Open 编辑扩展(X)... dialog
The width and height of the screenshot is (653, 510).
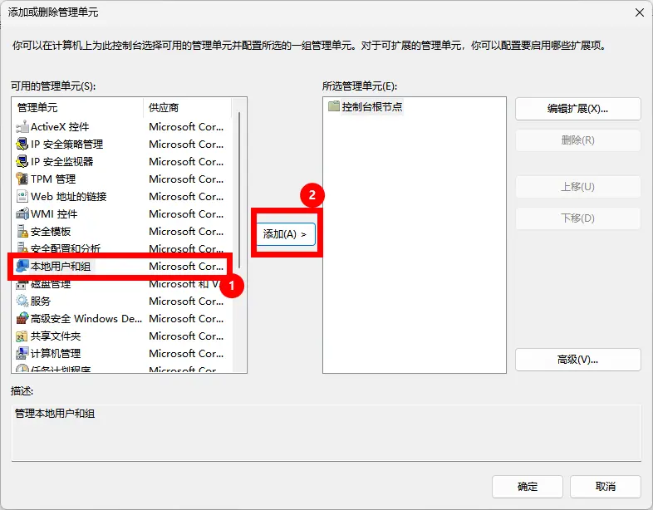(577, 109)
